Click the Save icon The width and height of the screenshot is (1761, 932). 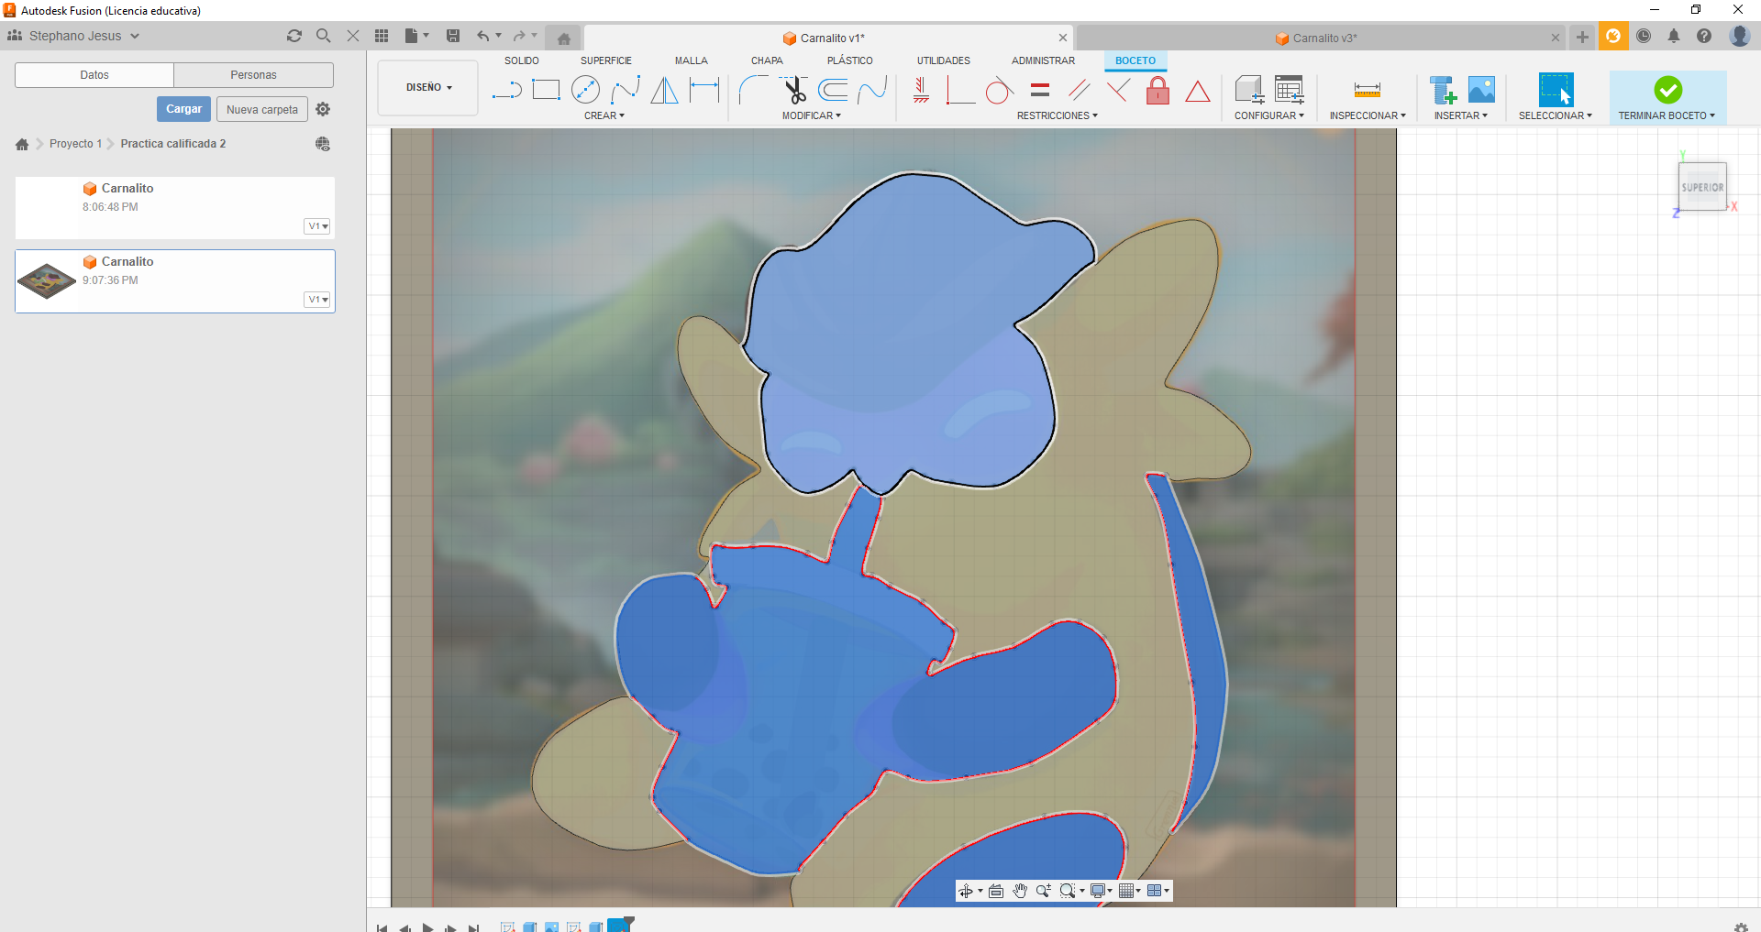[x=453, y=36]
